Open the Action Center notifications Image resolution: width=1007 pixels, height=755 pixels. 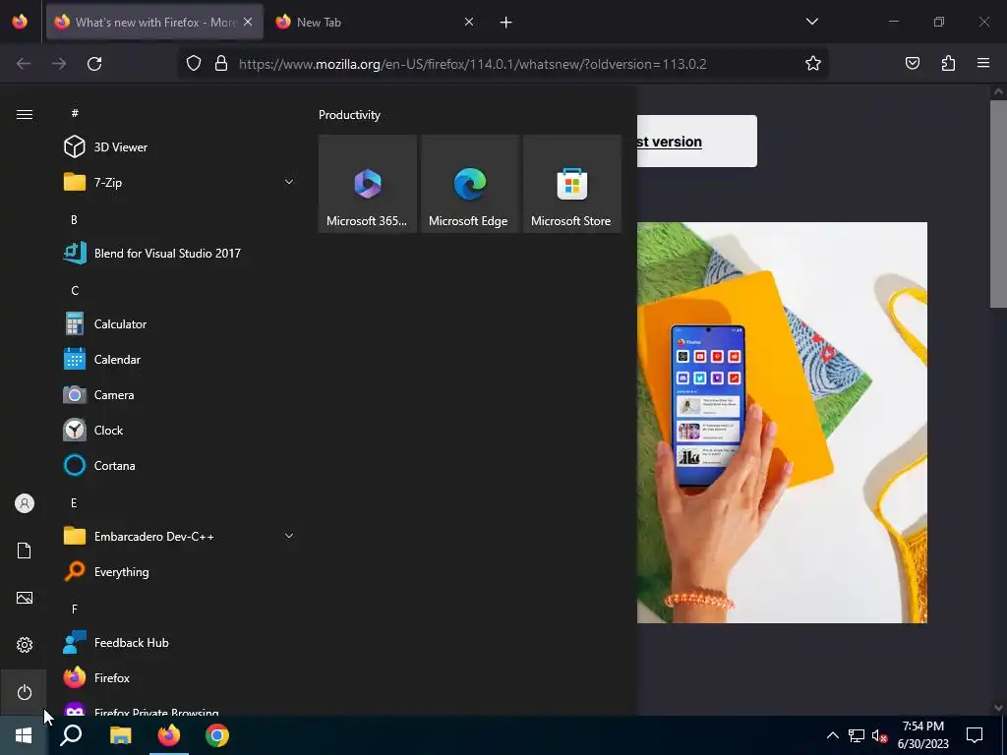point(975,735)
